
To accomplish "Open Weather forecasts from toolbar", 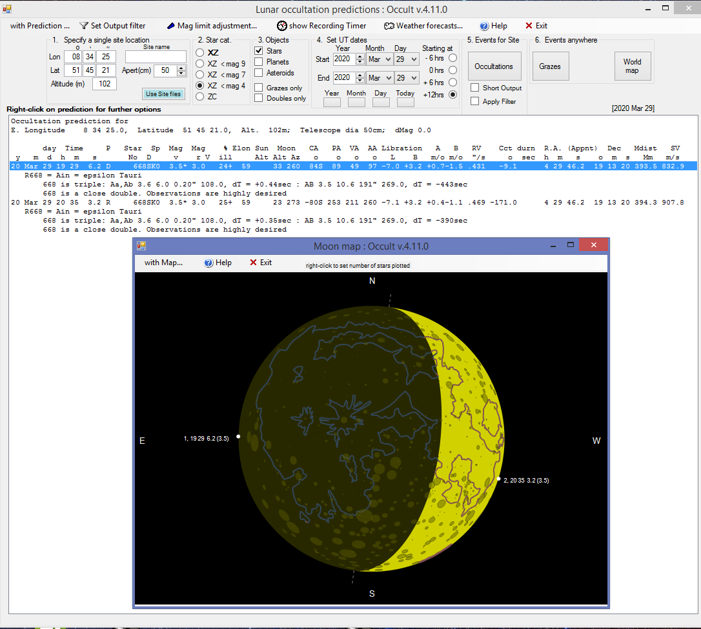I will pyautogui.click(x=423, y=26).
